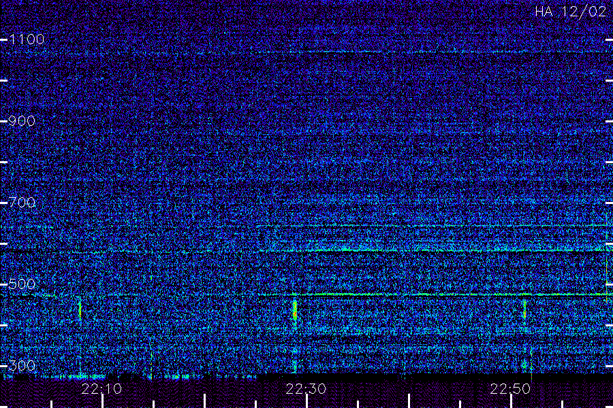Click the 700 frequency axis label
Image resolution: width=613 pixels, height=408 pixels.
click(22, 203)
